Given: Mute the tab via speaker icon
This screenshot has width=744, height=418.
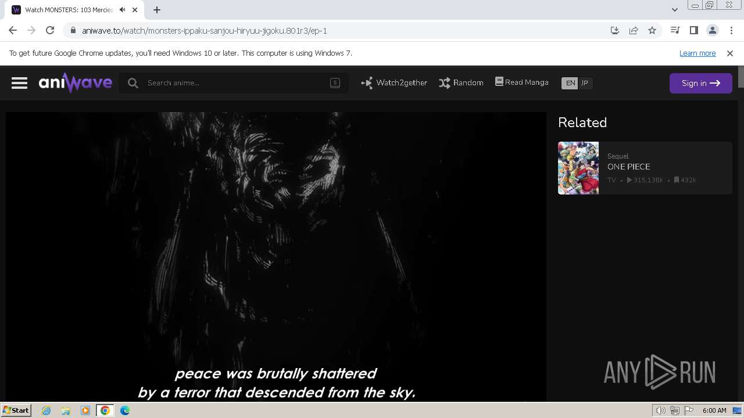Looking at the screenshot, I should pos(122,10).
